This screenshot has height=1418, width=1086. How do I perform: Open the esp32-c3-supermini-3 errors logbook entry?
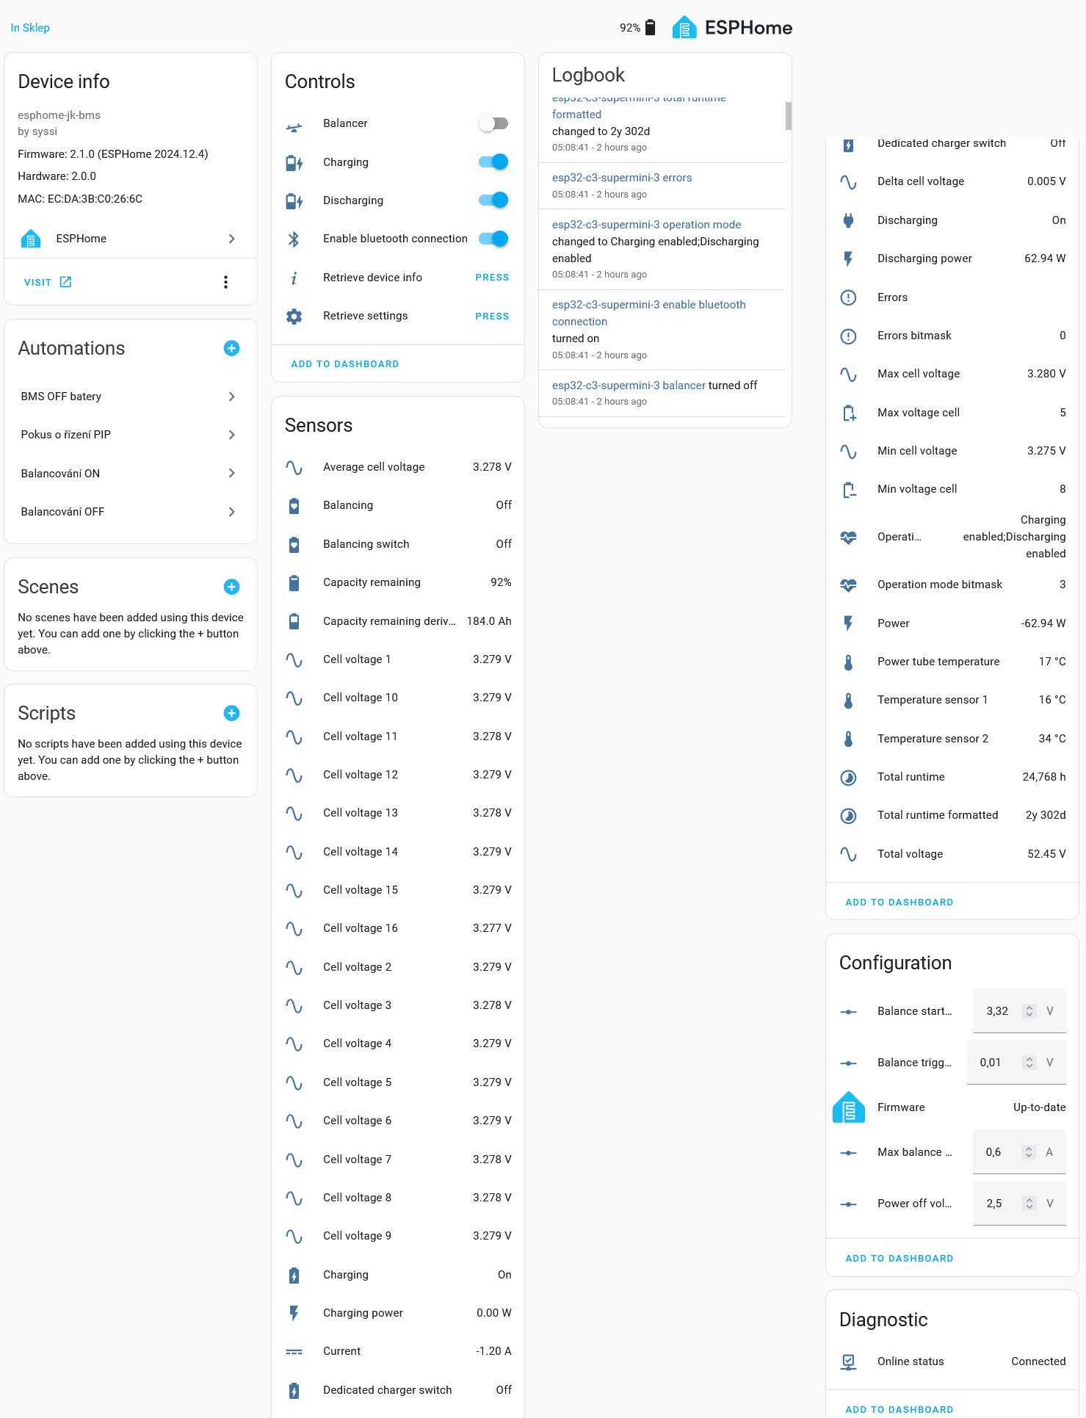[x=622, y=178]
